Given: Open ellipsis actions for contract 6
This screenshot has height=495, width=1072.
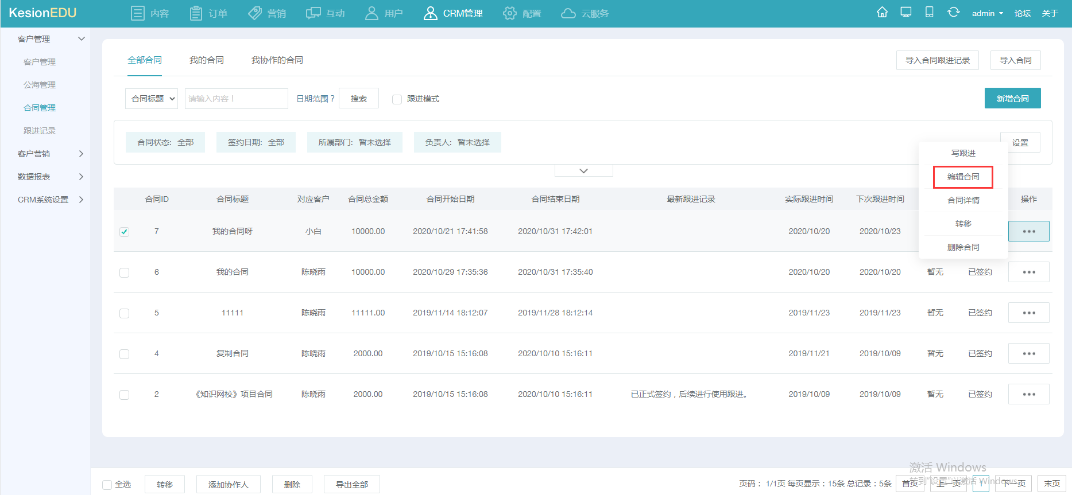Looking at the screenshot, I should tap(1029, 272).
